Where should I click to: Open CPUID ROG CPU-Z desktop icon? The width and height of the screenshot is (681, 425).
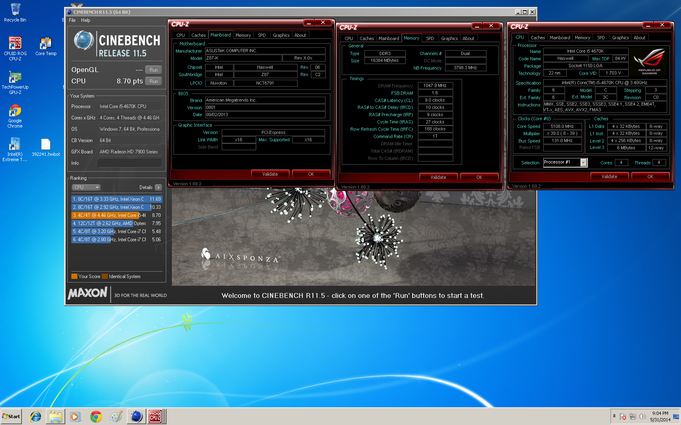pyautogui.click(x=15, y=48)
